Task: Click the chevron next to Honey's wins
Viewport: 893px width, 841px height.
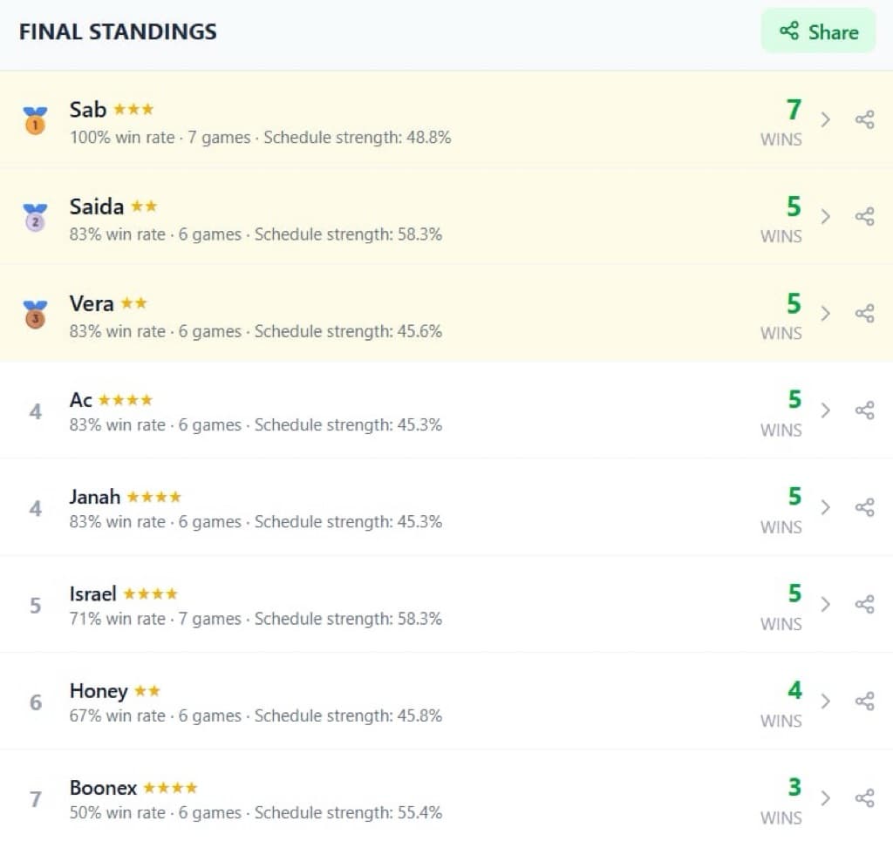Action: [x=825, y=701]
